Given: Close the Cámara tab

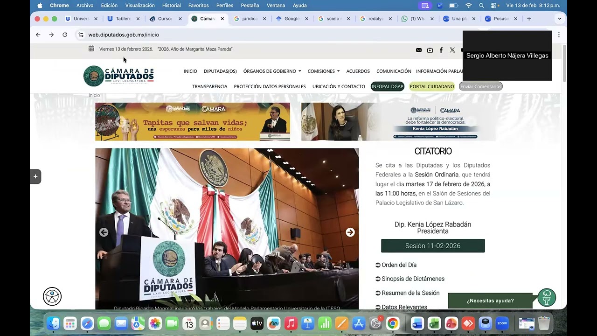Looking at the screenshot, I should coord(222,19).
